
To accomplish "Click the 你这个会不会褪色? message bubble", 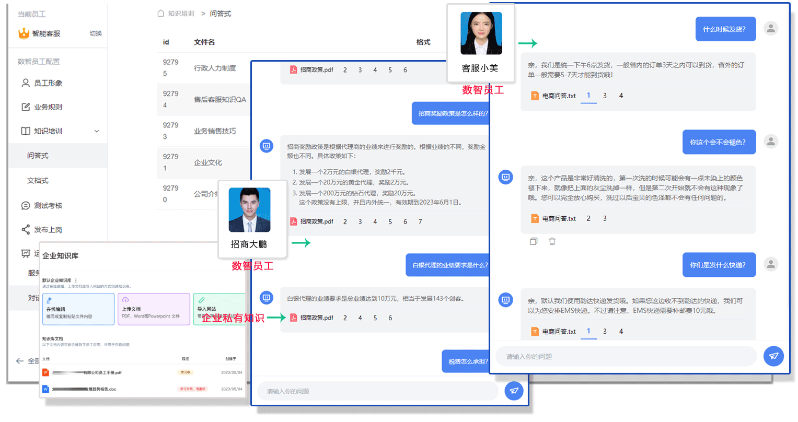I will coord(719,142).
